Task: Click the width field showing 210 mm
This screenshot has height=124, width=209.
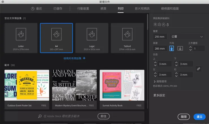Action: coord(160,37)
